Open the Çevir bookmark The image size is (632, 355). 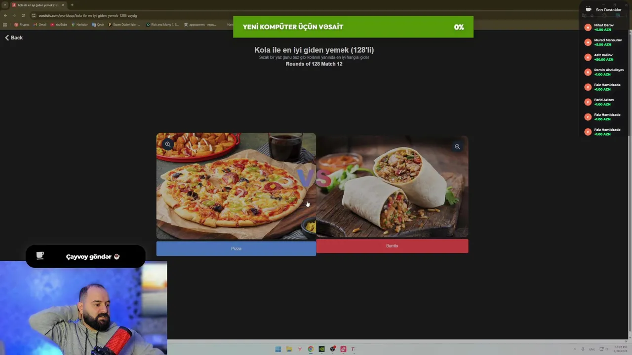(98, 25)
